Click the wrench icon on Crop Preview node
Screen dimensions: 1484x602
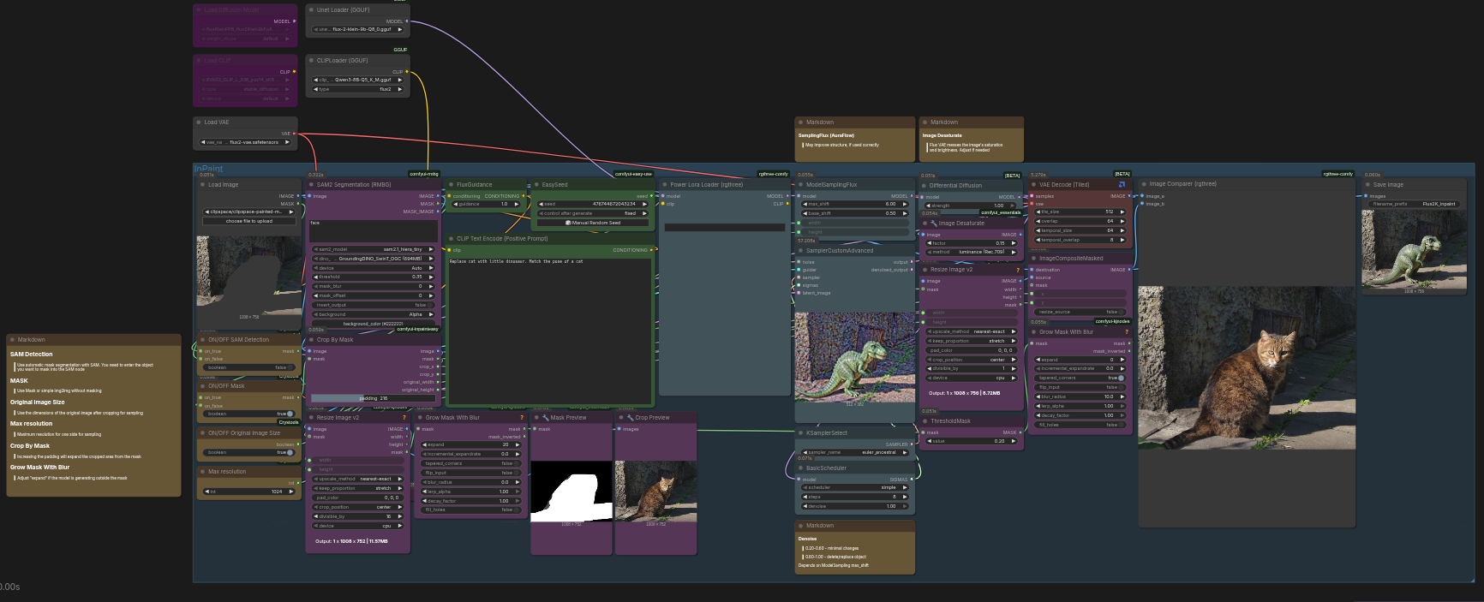coord(631,418)
